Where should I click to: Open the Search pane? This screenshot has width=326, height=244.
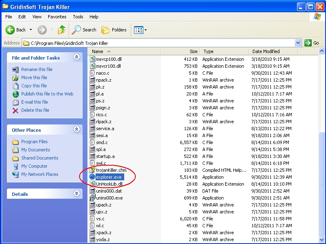[84, 30]
